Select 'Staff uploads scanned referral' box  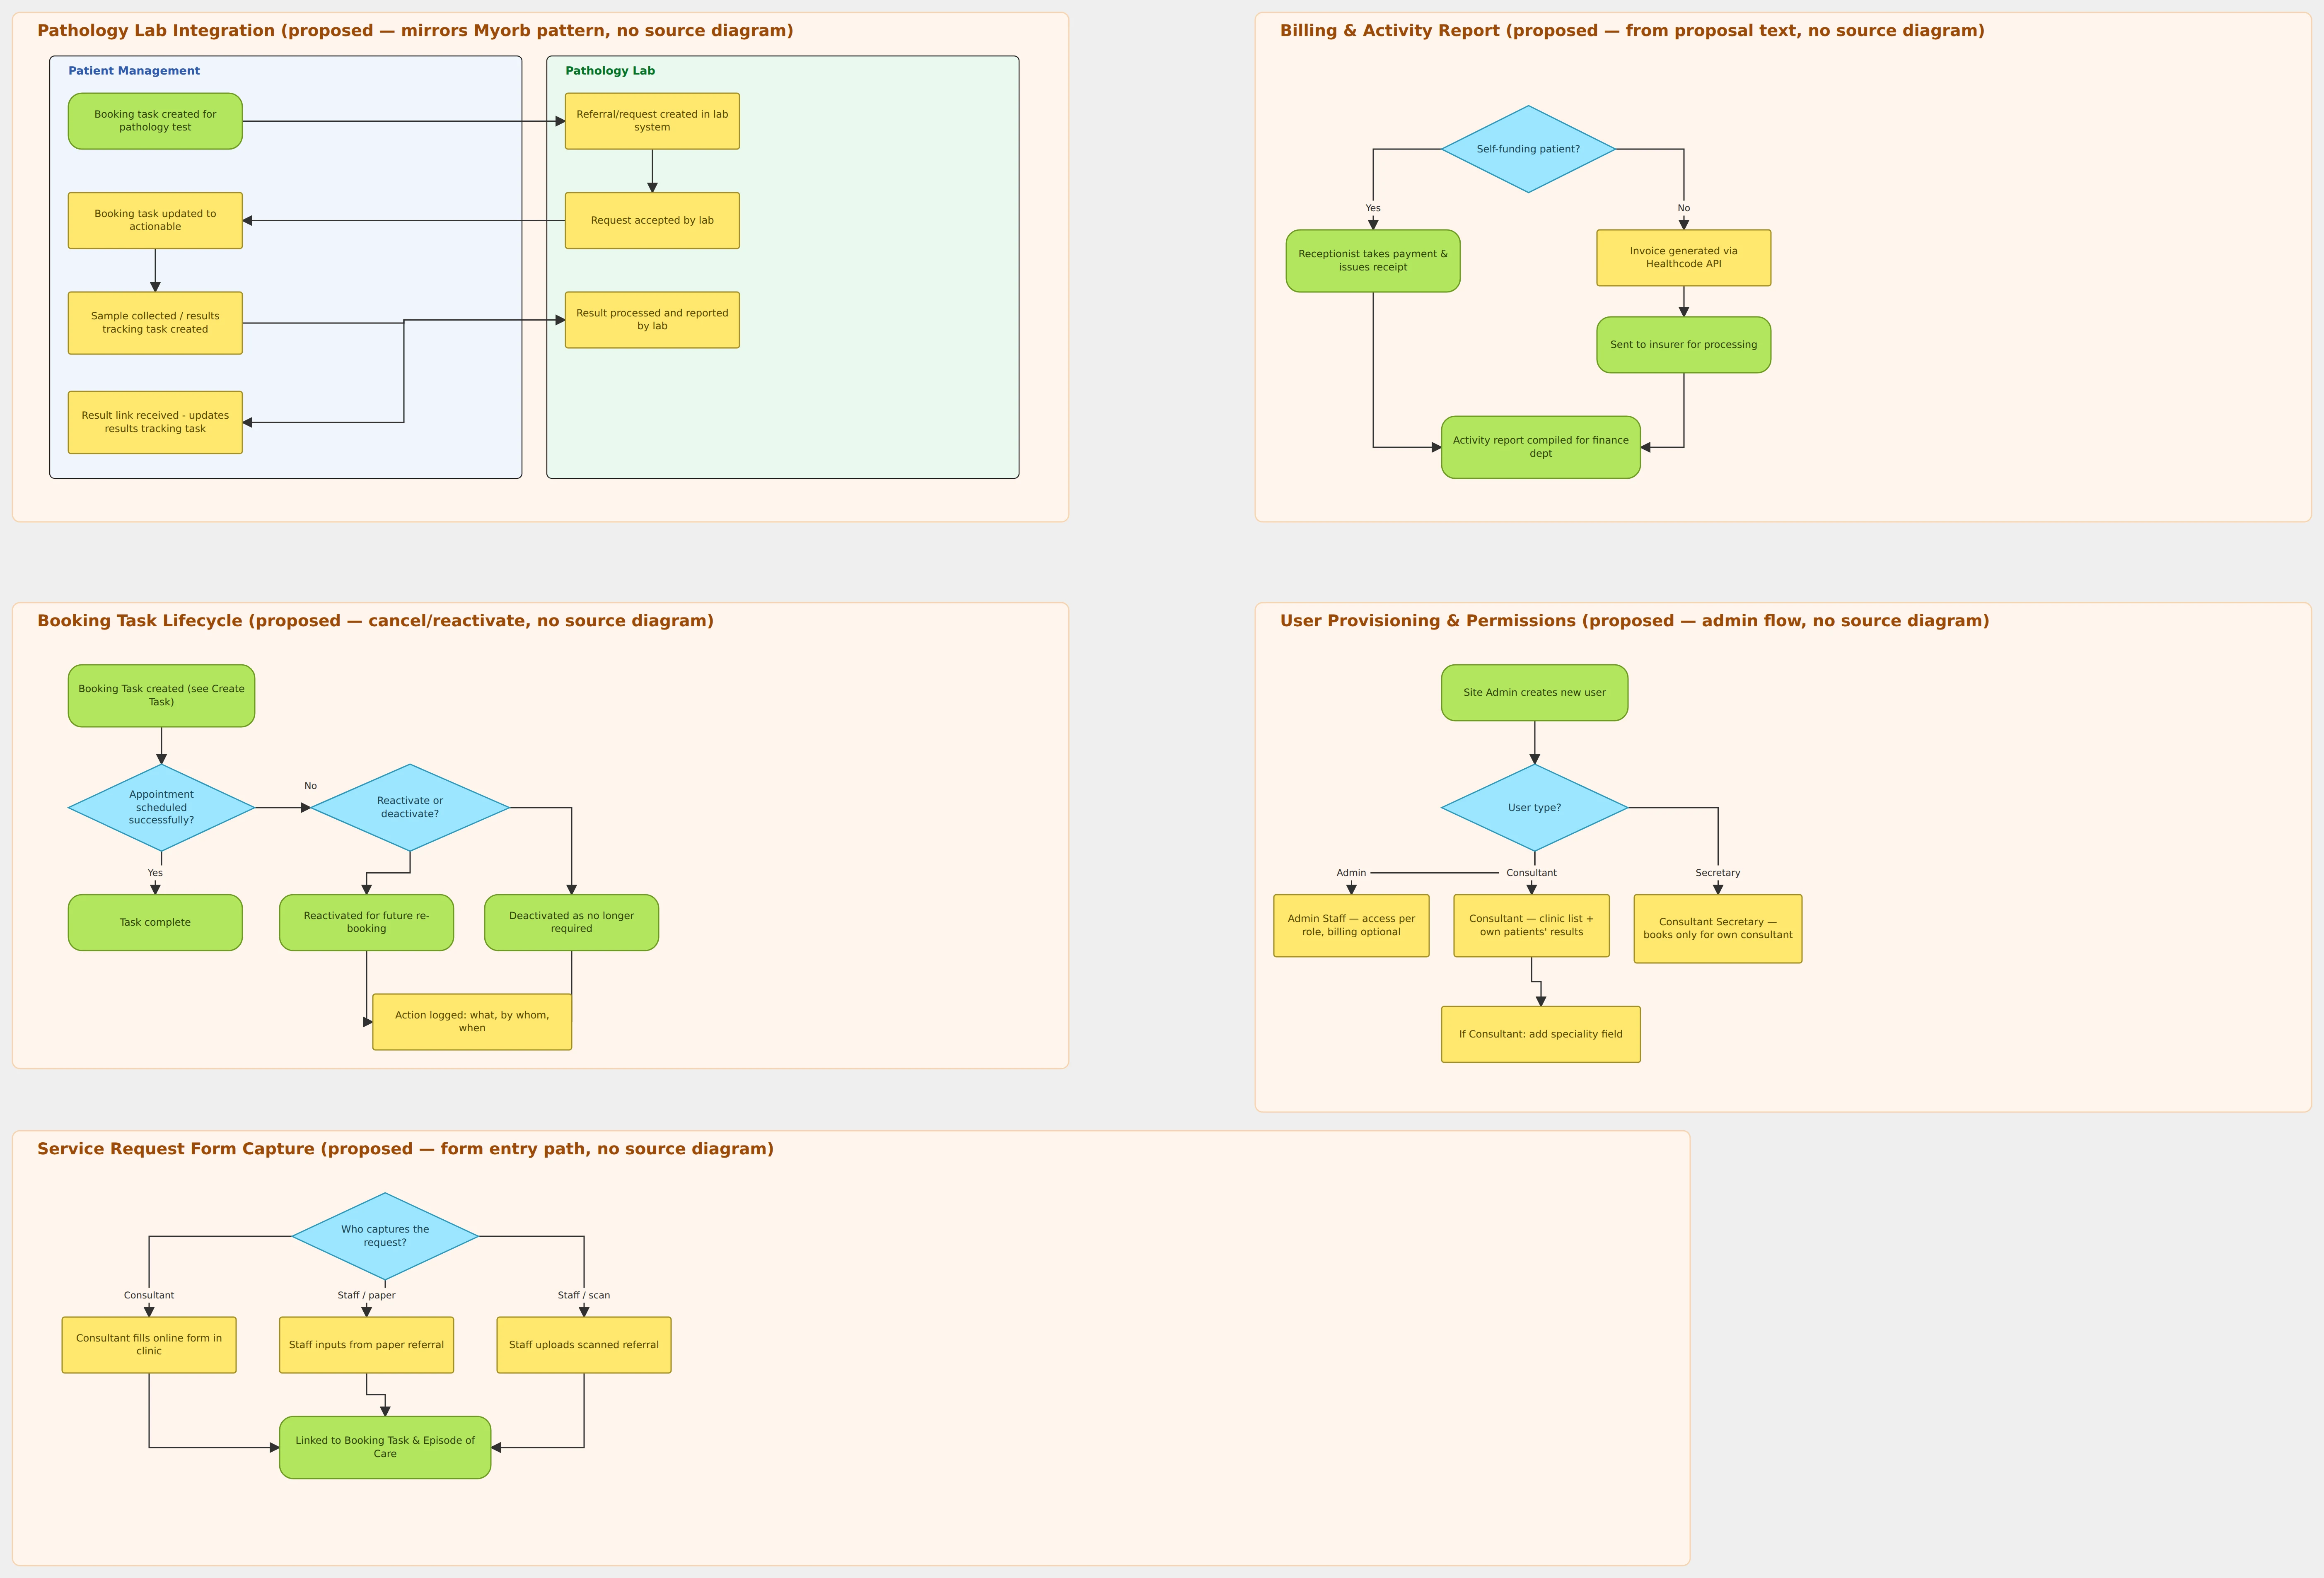(584, 1345)
